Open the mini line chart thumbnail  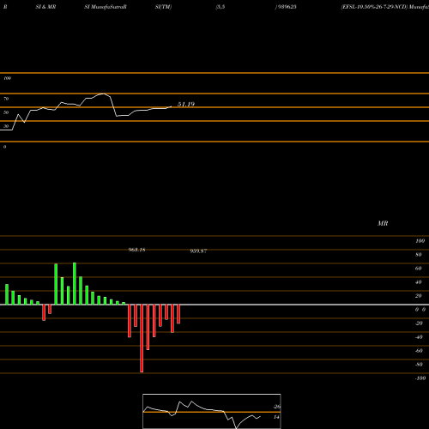[x=212, y=411]
